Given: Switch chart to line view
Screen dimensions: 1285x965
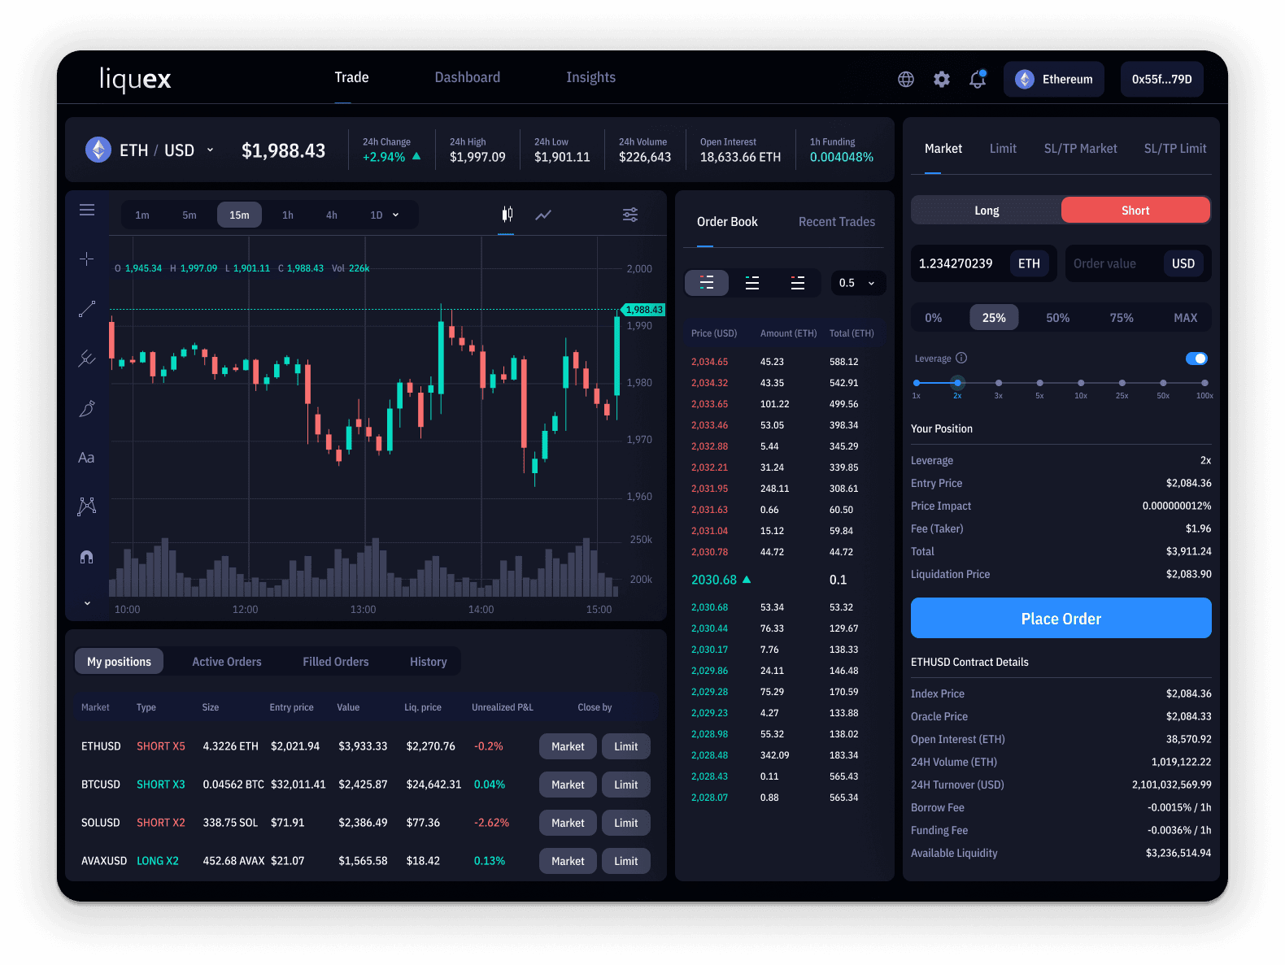Looking at the screenshot, I should tap(543, 215).
